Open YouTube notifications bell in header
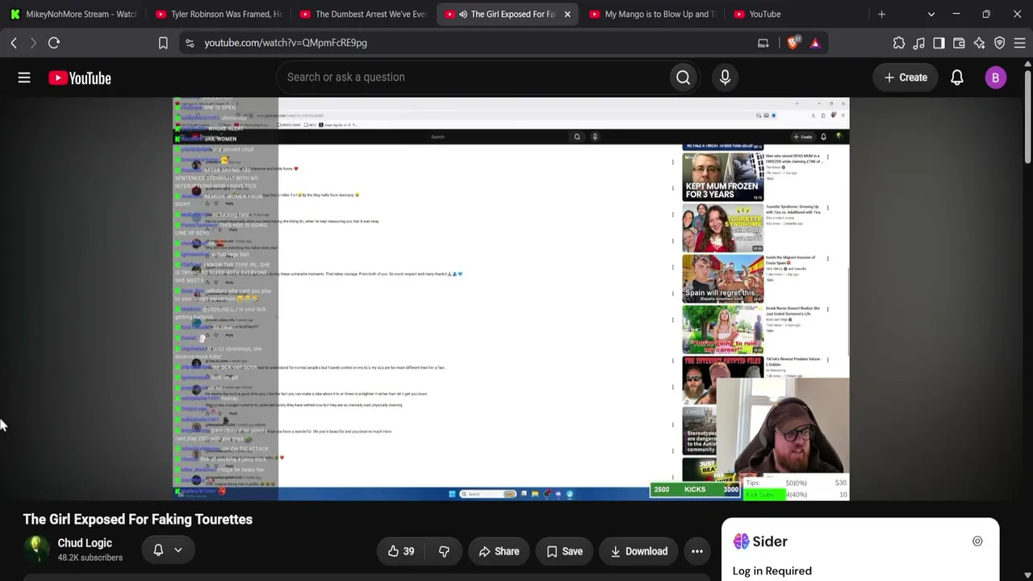 (956, 77)
